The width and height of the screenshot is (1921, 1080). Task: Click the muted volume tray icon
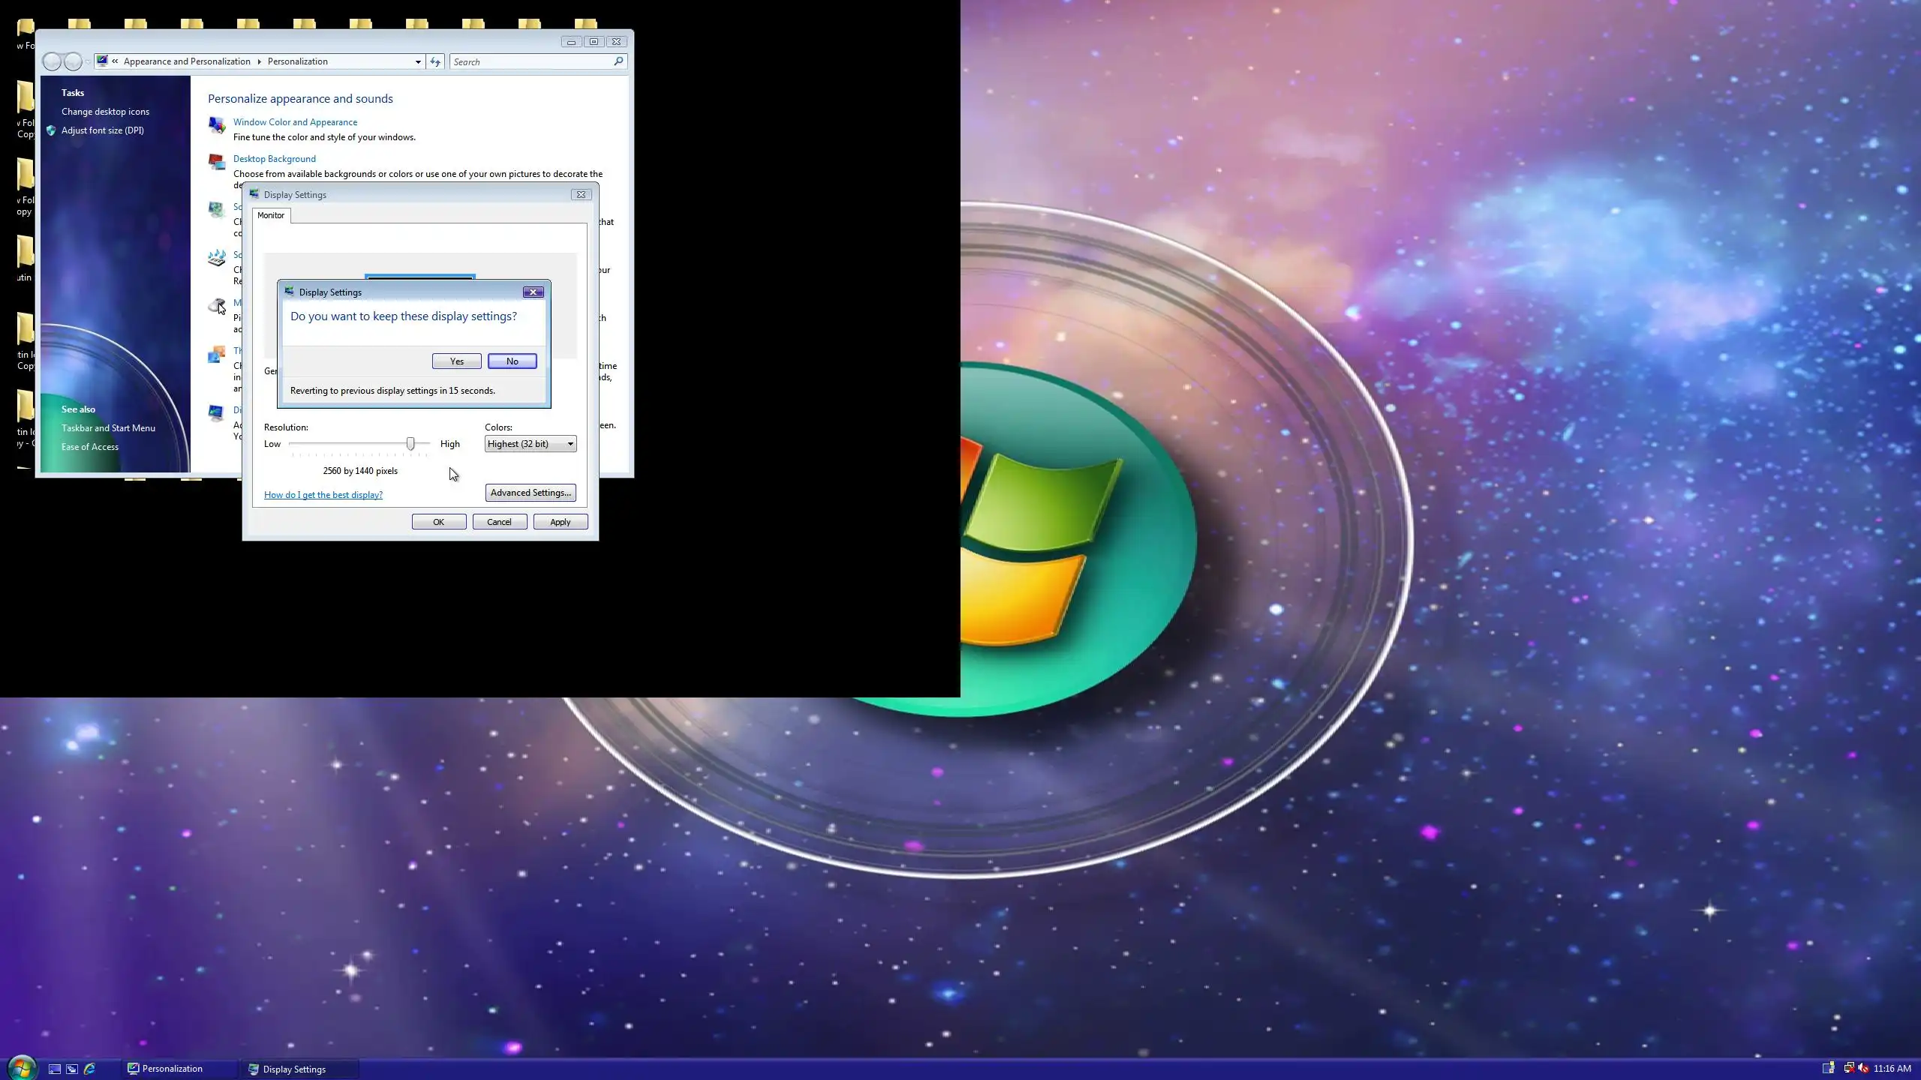[1863, 1068]
